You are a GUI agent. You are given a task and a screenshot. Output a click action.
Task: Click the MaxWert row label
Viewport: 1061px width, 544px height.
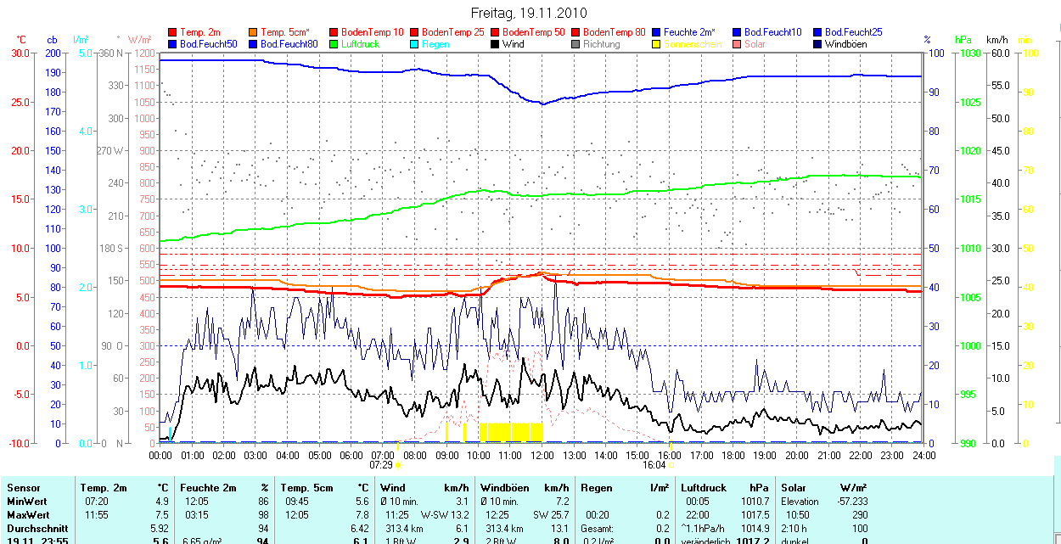tap(28, 515)
